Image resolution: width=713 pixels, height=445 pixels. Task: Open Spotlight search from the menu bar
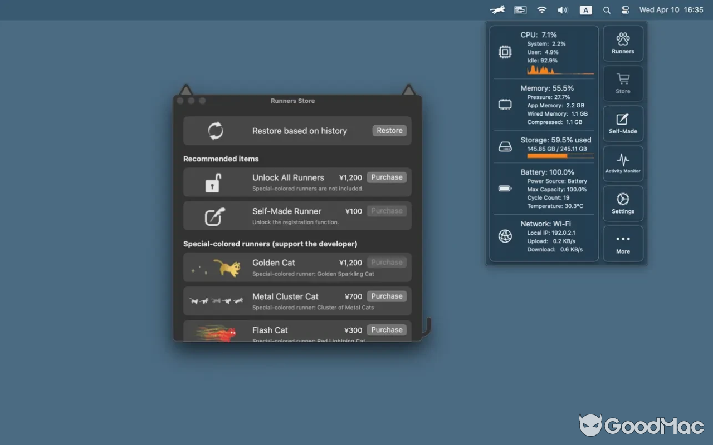[x=607, y=9]
